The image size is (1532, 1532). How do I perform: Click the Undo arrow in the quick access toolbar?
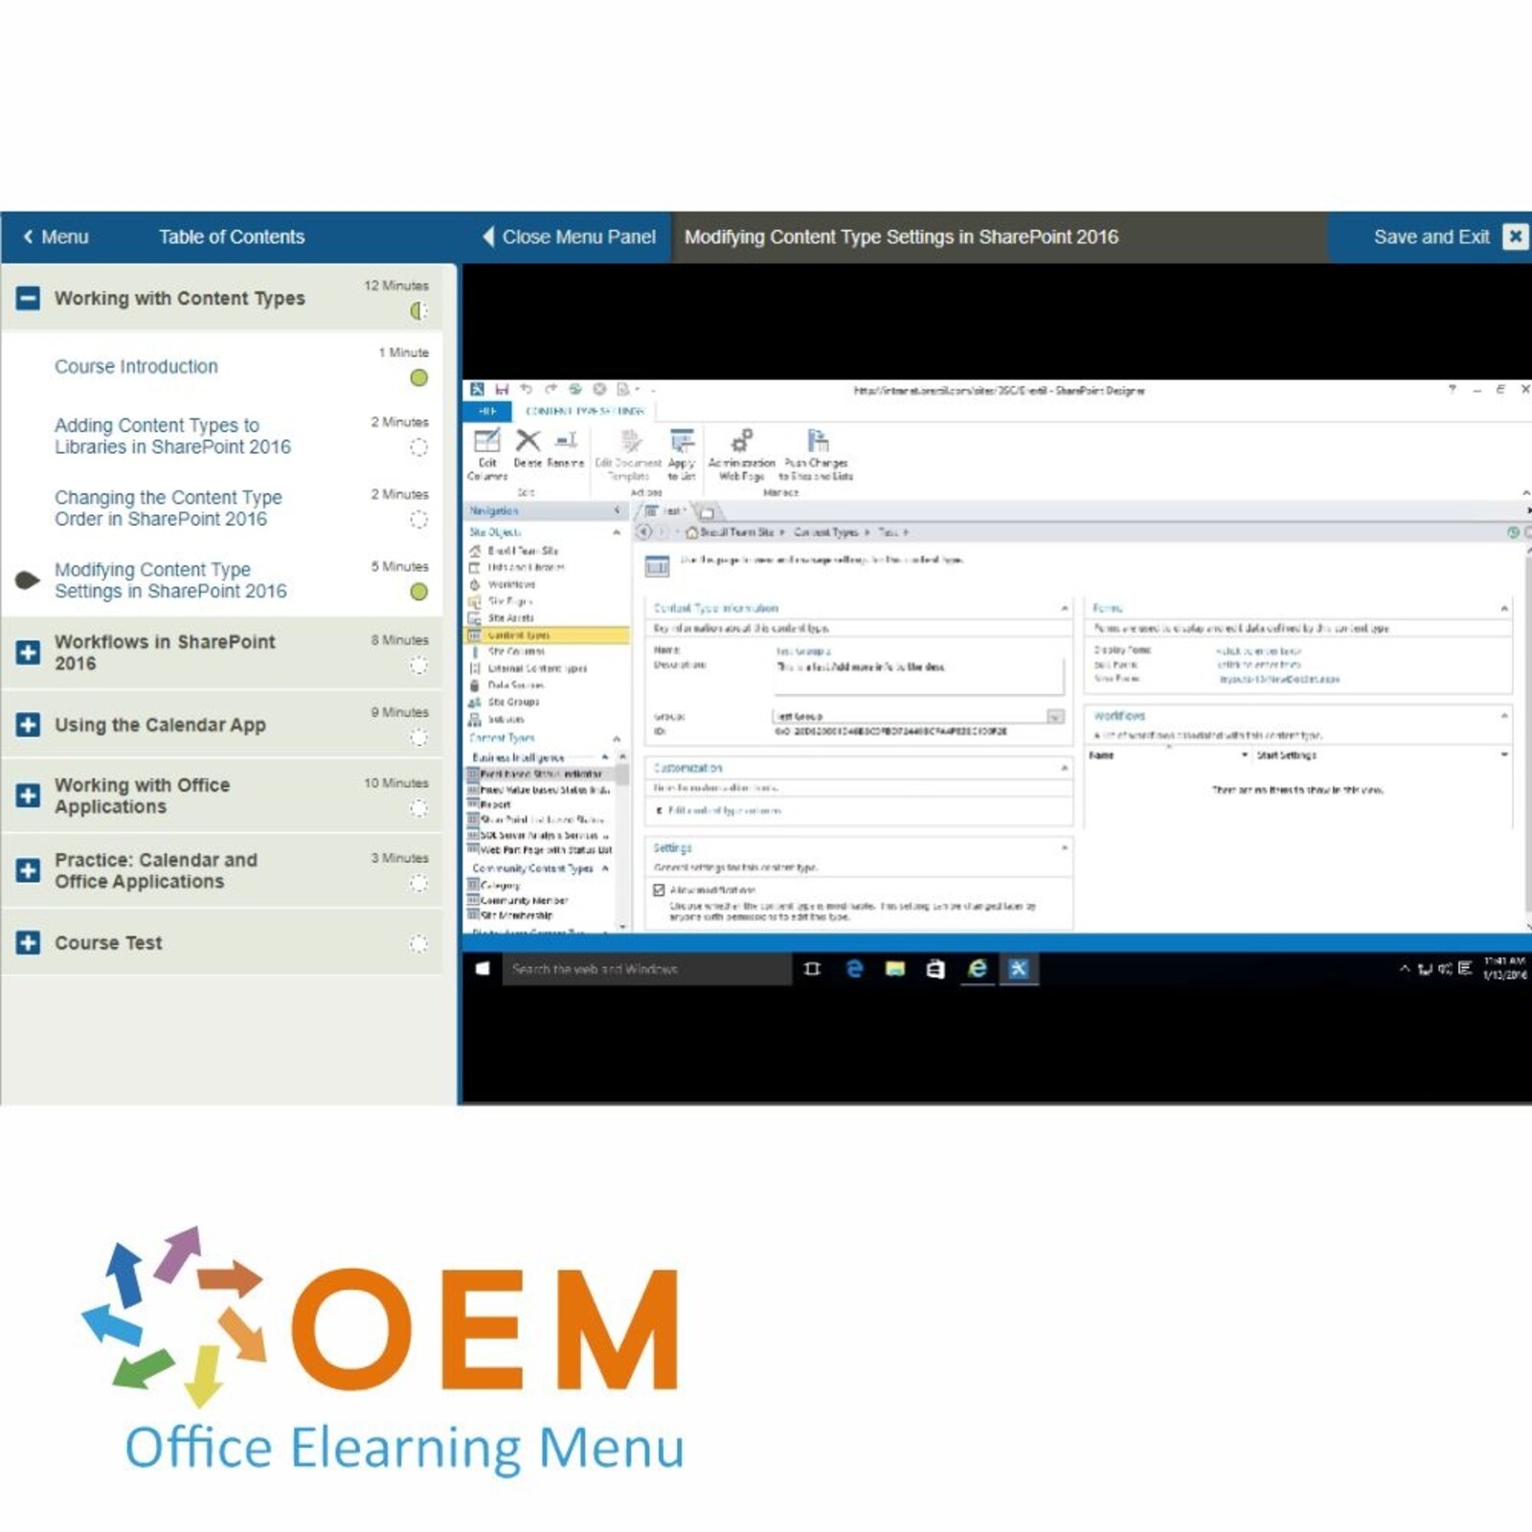tap(526, 390)
